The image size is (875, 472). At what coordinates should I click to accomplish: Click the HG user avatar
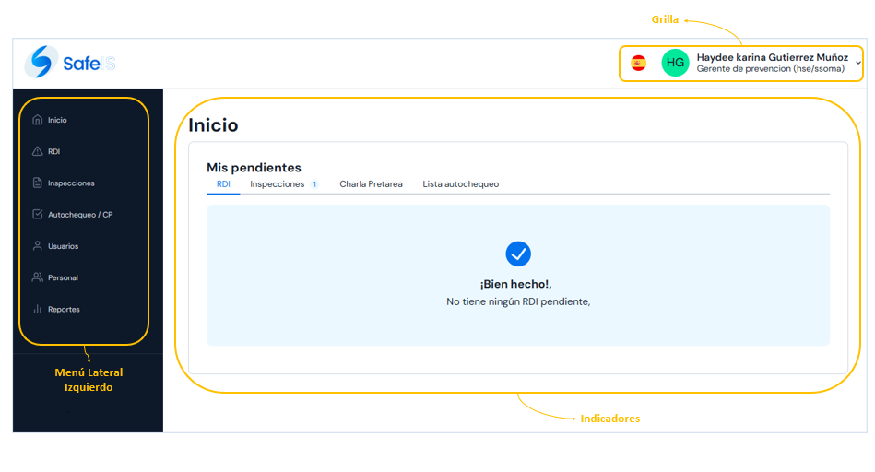pyautogui.click(x=675, y=63)
